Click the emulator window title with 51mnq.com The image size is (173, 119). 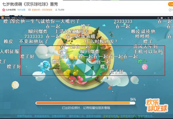click(15, 18)
